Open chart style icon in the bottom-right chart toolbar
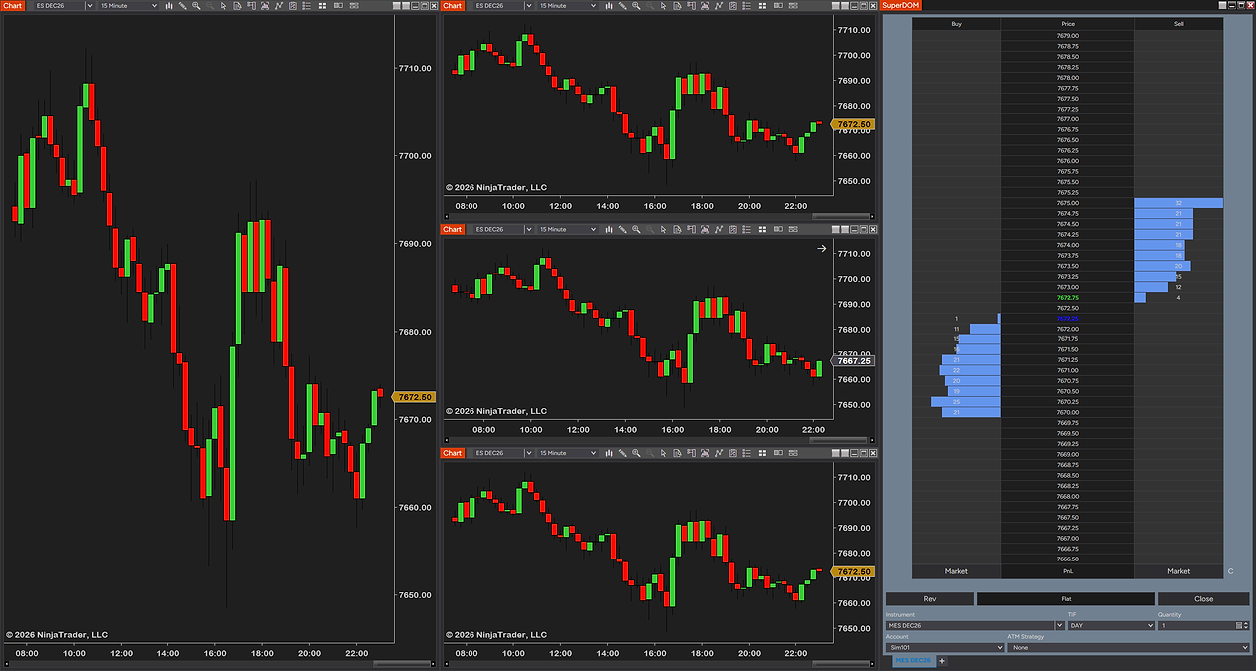 (x=608, y=453)
